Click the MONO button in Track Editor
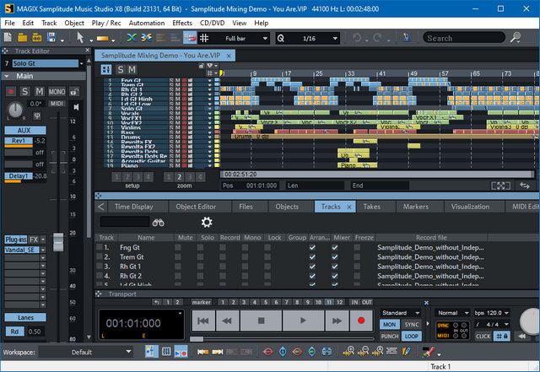This screenshot has width=540, height=372. coord(57,91)
